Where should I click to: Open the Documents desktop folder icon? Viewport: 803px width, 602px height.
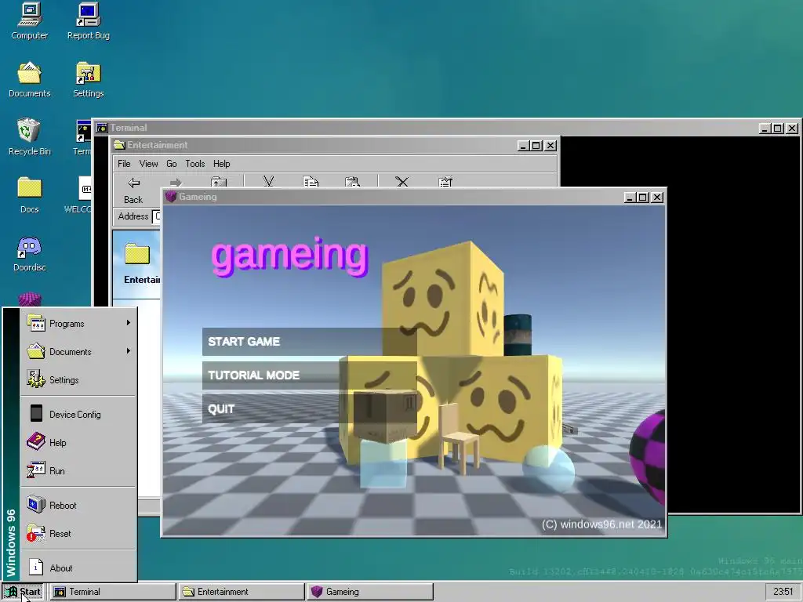(29, 79)
